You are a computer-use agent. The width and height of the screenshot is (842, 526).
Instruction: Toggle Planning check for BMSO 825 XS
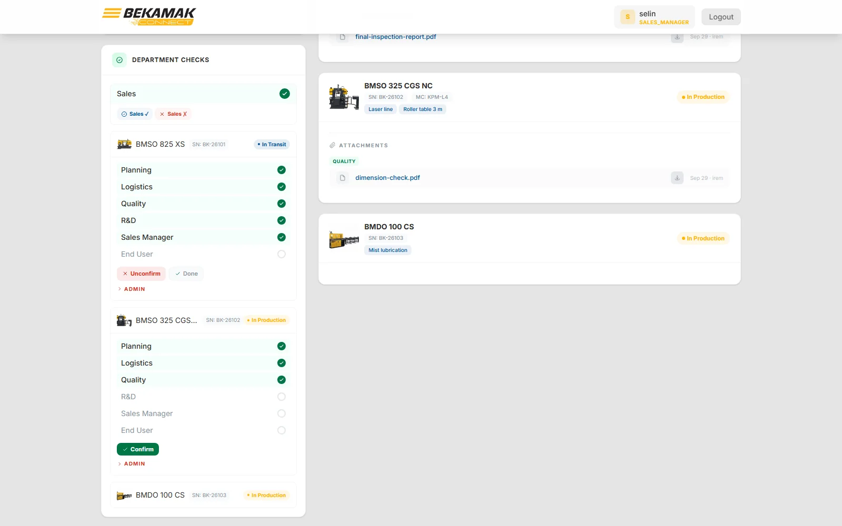(x=282, y=170)
